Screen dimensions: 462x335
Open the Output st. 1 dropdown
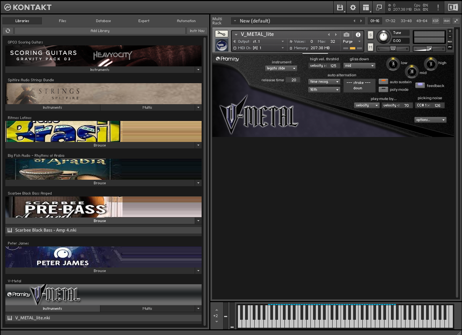coord(258,41)
